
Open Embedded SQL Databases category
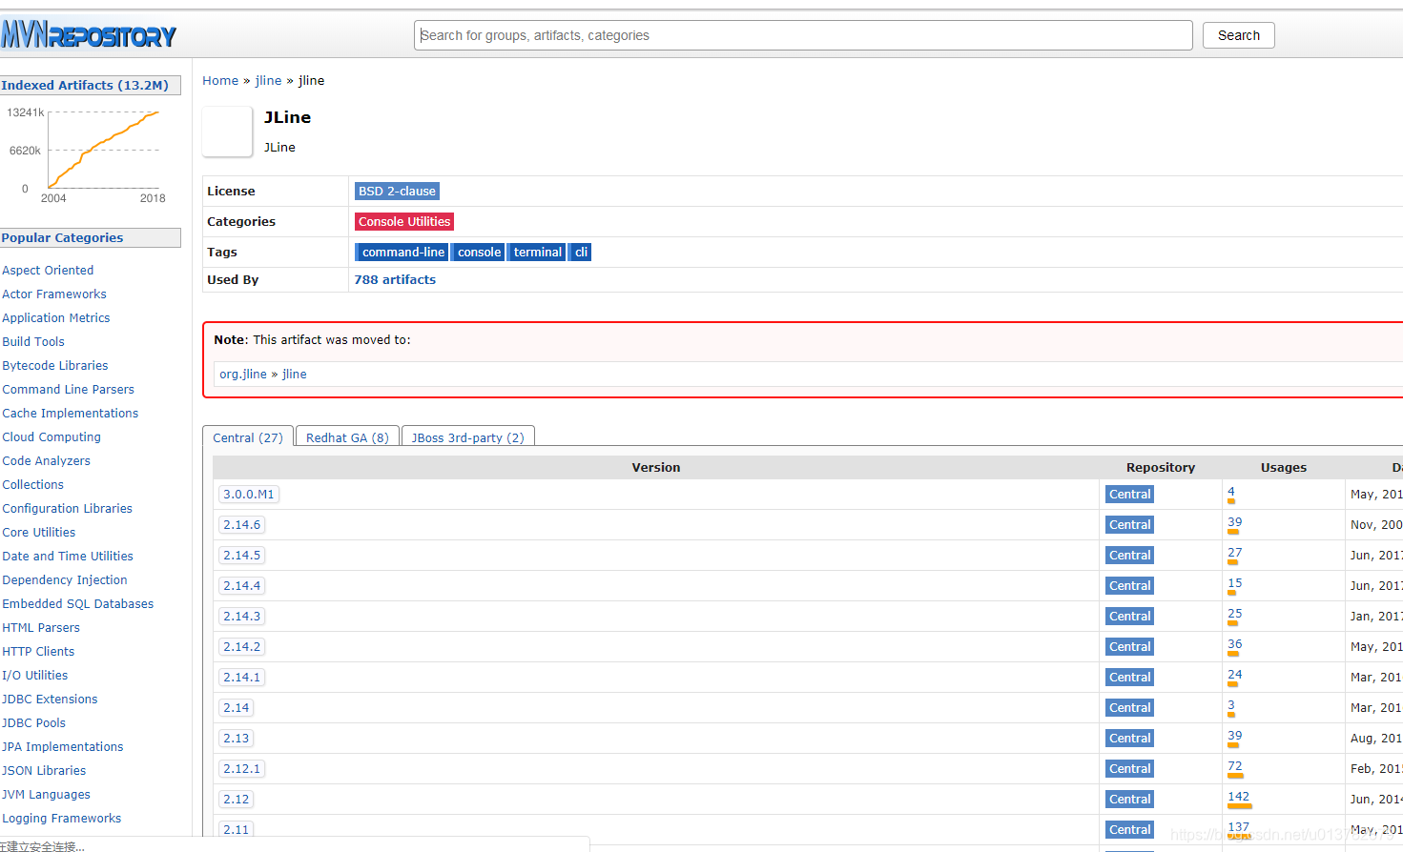pyautogui.click(x=77, y=604)
